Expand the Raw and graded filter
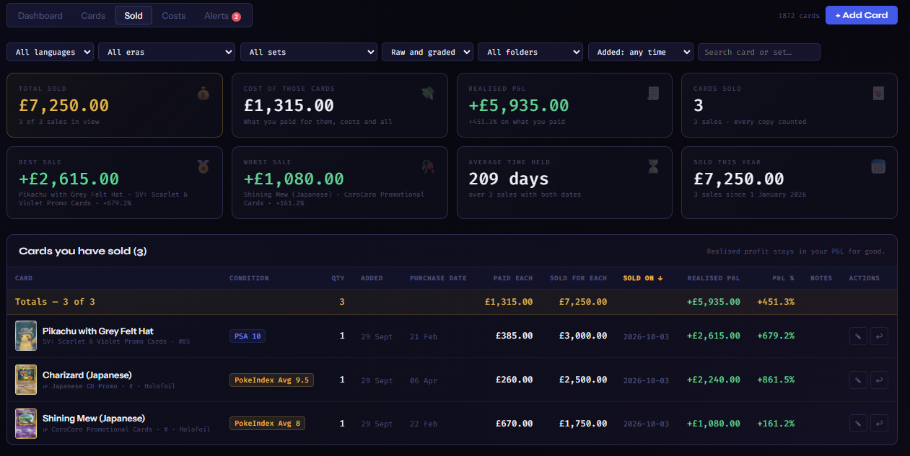 point(427,52)
